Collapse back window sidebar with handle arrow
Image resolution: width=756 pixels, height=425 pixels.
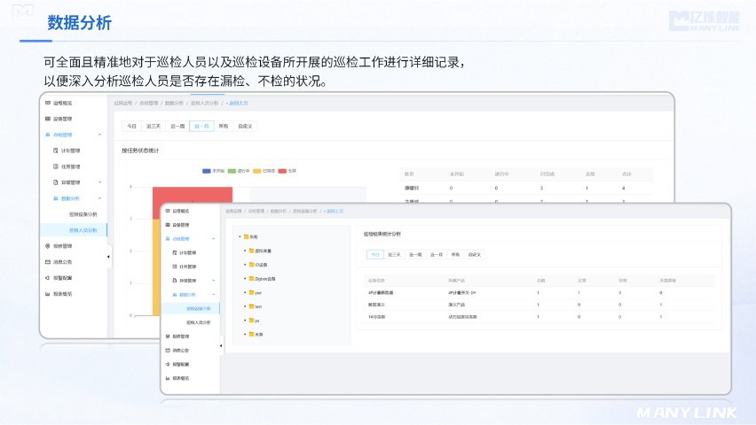click(x=108, y=257)
